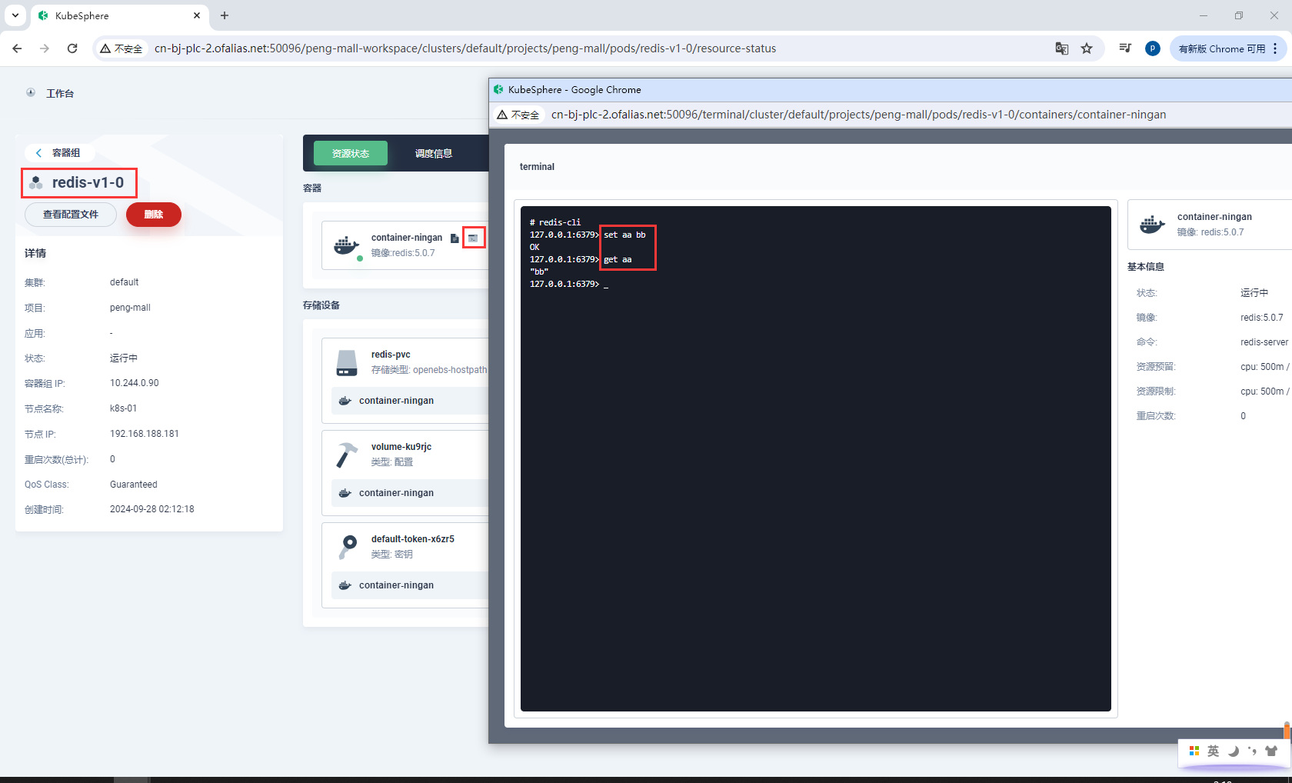The height and width of the screenshot is (783, 1292).
Task: Toggle the IME punctuation mode icon
Action: (x=1252, y=751)
